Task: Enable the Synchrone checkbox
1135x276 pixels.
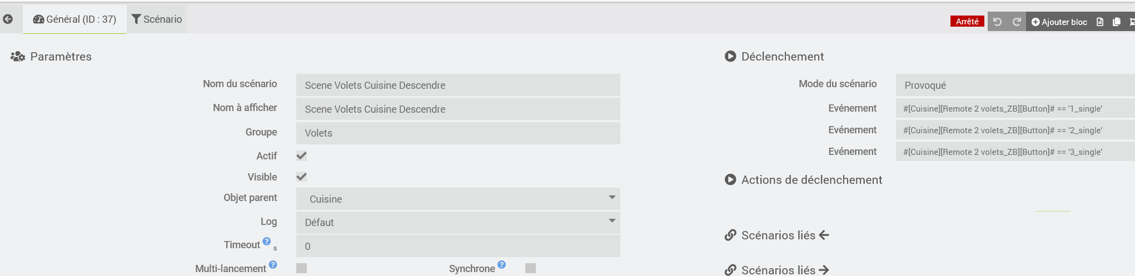Action: (530, 268)
